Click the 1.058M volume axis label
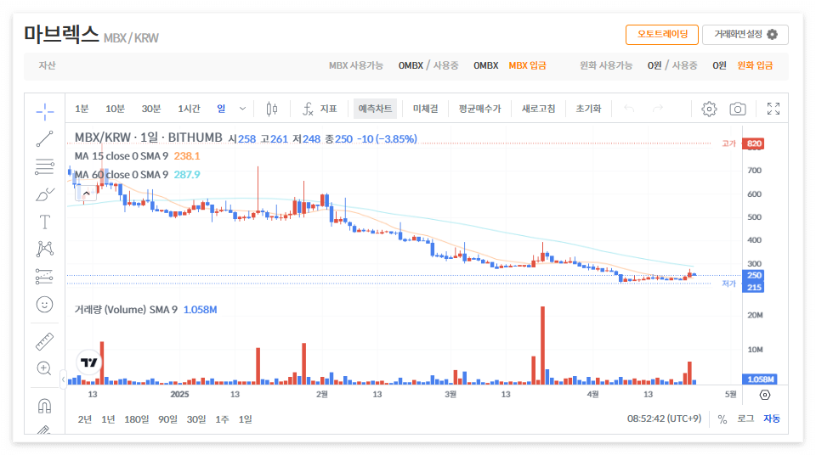Screen dimensions: 816x455 (x=760, y=379)
